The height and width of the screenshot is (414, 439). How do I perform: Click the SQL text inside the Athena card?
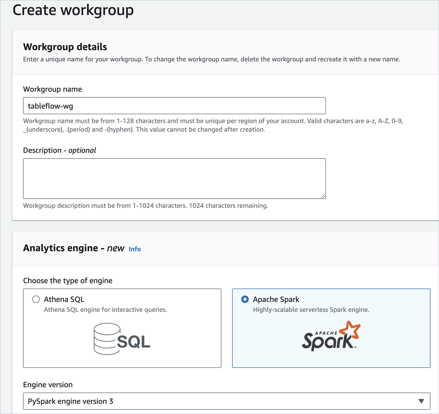click(134, 342)
